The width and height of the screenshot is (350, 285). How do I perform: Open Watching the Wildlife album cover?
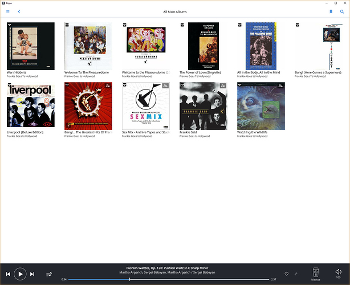[261, 106]
